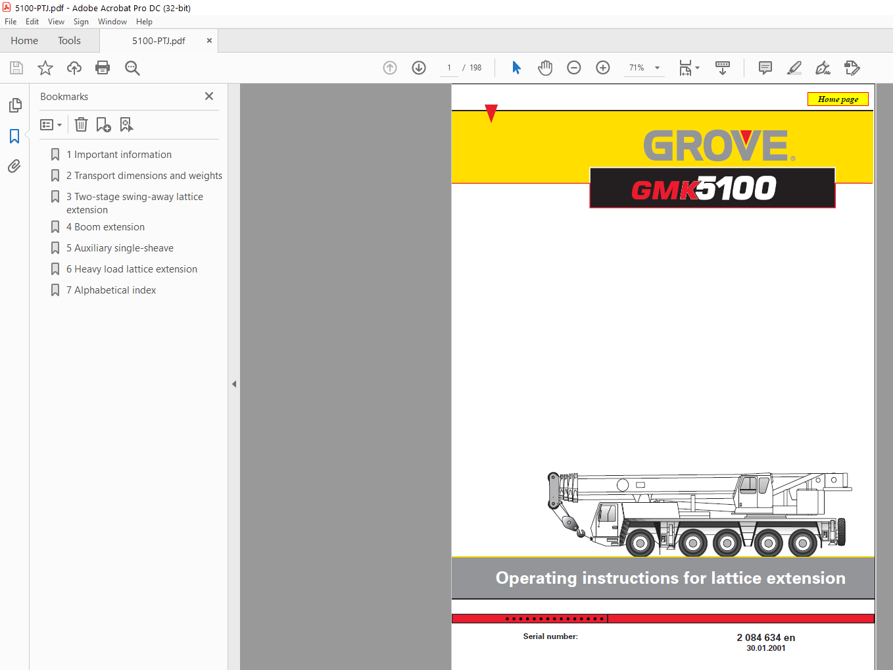Select the Highlight text tool
Viewport: 893px width, 670px height.
[x=794, y=68]
